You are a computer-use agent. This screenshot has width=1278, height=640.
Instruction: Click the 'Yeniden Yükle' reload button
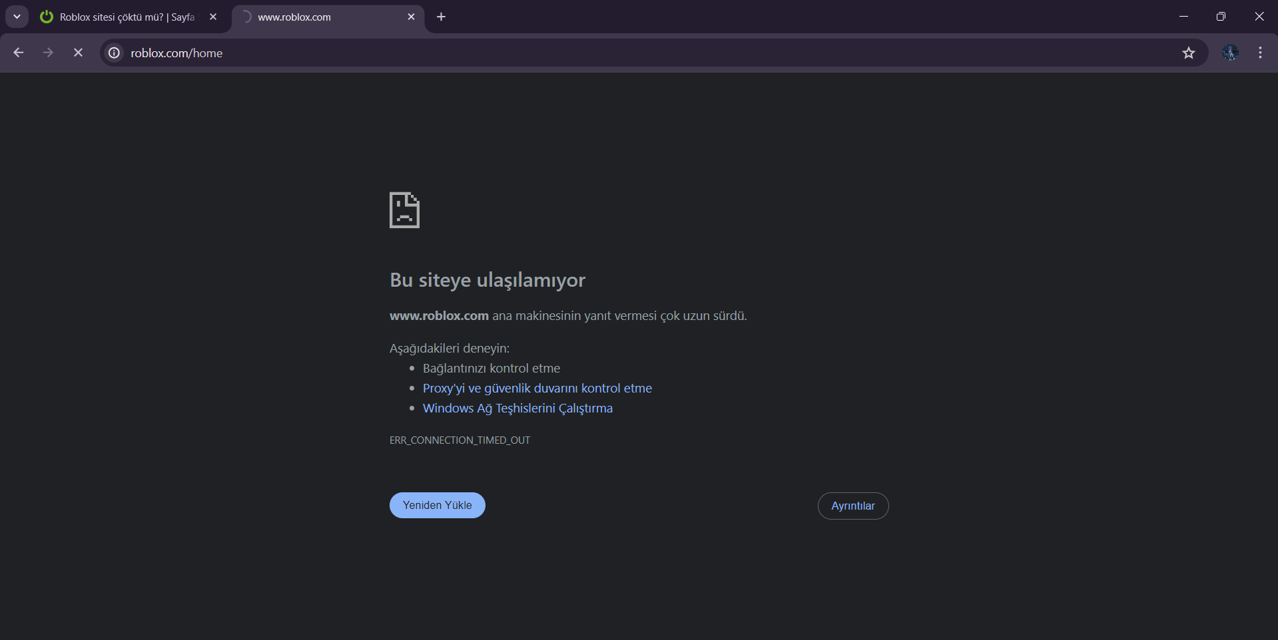(x=438, y=506)
